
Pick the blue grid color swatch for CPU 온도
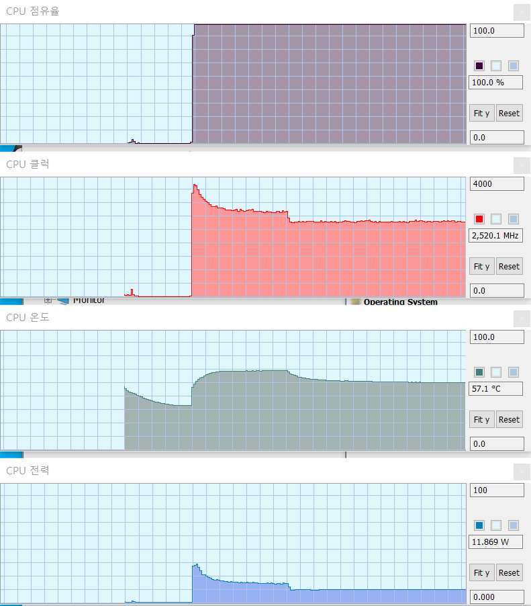[x=514, y=372]
